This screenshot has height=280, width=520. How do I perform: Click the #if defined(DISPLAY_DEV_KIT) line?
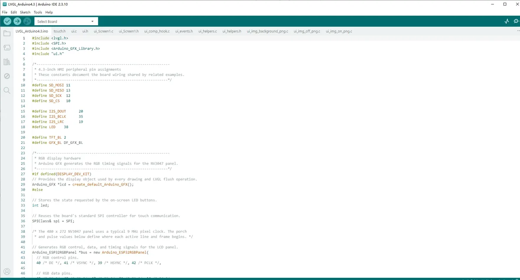click(x=62, y=174)
